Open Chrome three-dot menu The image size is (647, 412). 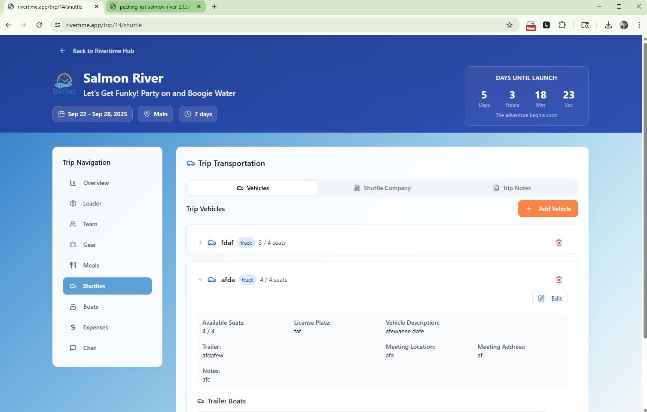coord(639,25)
